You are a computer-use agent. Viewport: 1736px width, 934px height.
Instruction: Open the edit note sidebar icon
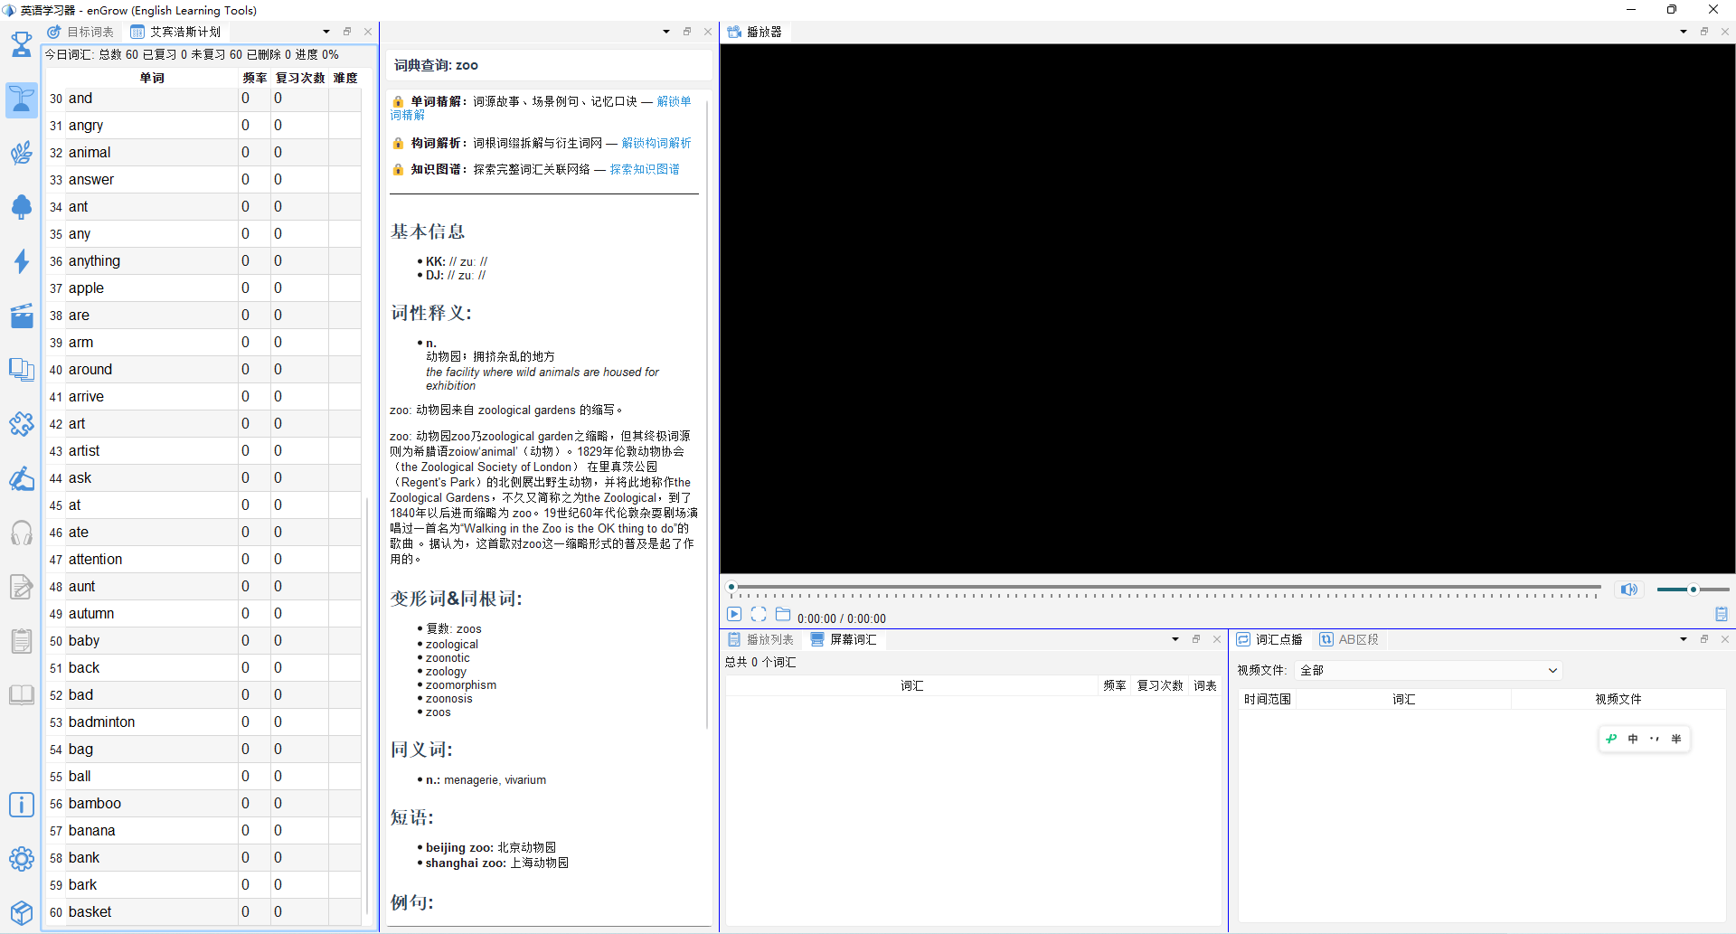[x=22, y=587]
